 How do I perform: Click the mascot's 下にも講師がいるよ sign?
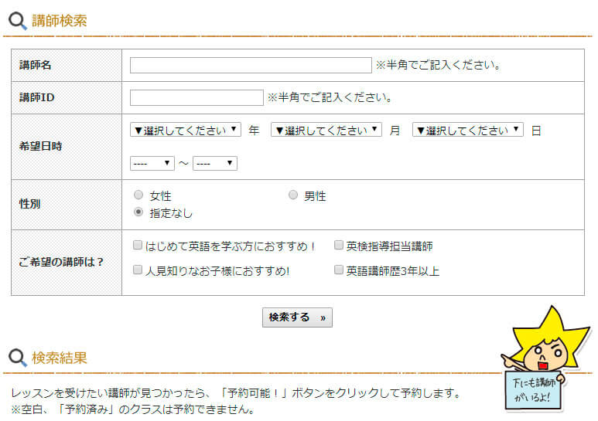[535, 391]
